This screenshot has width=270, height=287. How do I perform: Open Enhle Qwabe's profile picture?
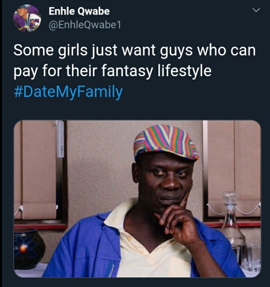[x=27, y=18]
